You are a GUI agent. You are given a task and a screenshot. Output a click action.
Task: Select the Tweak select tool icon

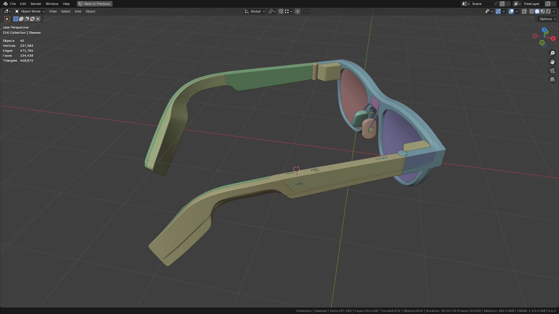coord(7,19)
